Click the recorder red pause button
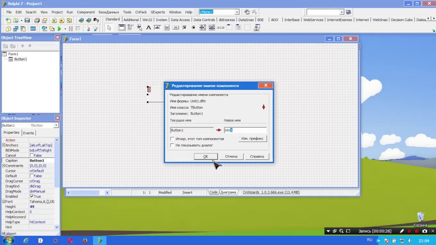This screenshot has width=436, height=245. 409,231
